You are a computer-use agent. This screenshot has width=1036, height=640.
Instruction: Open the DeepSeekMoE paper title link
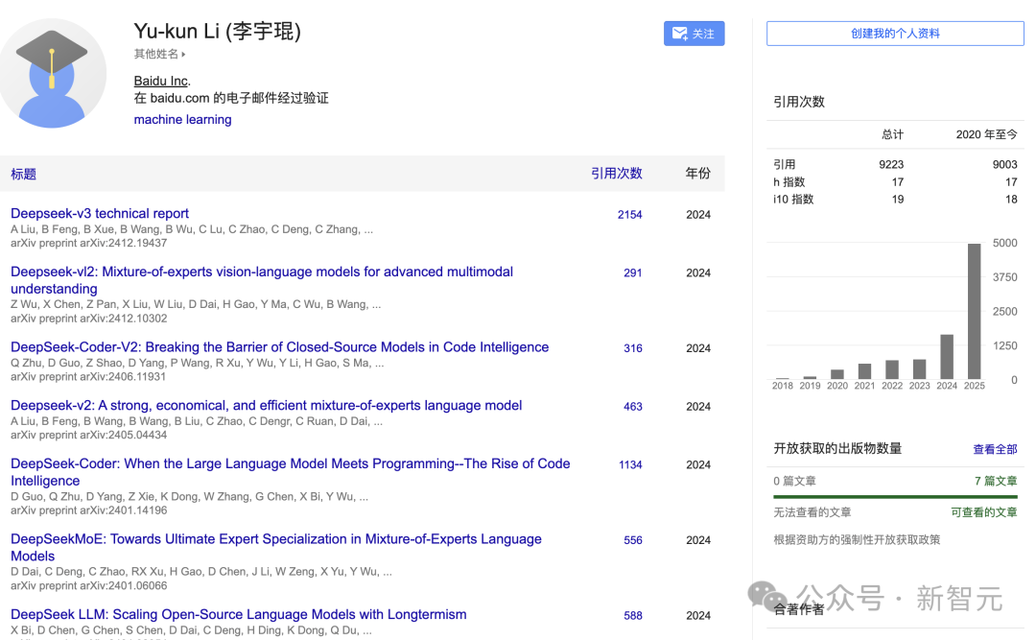point(275,539)
